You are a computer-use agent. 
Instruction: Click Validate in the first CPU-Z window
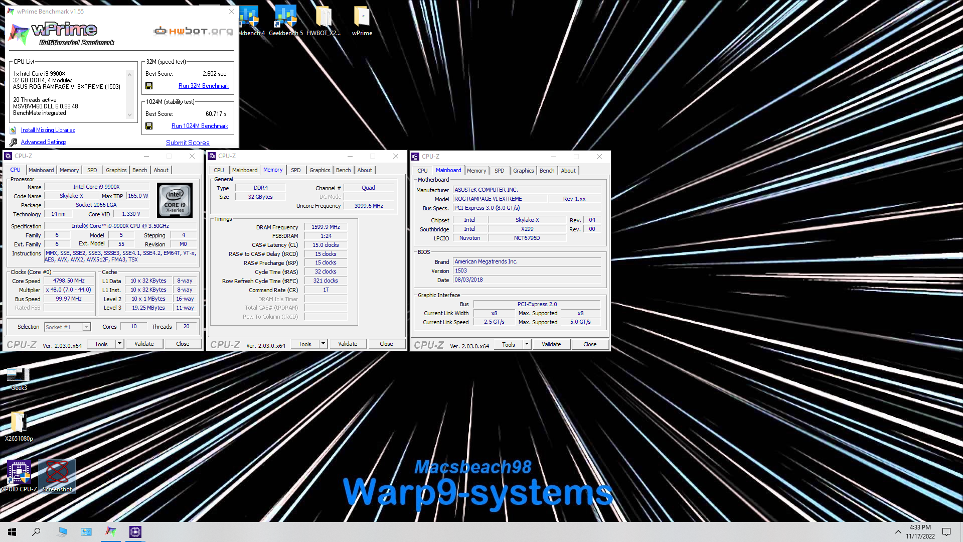144,344
